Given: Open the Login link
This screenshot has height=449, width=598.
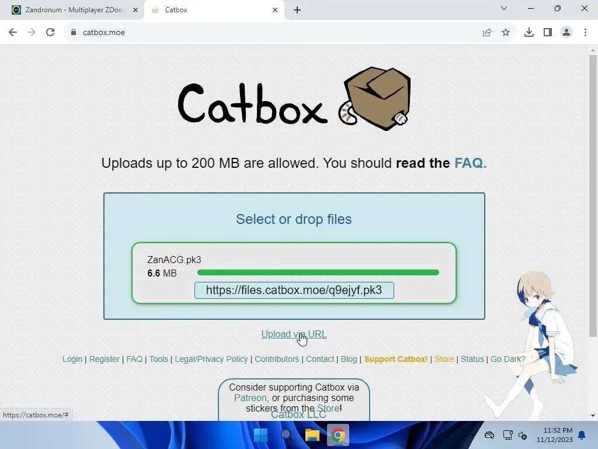Looking at the screenshot, I should (72, 360).
